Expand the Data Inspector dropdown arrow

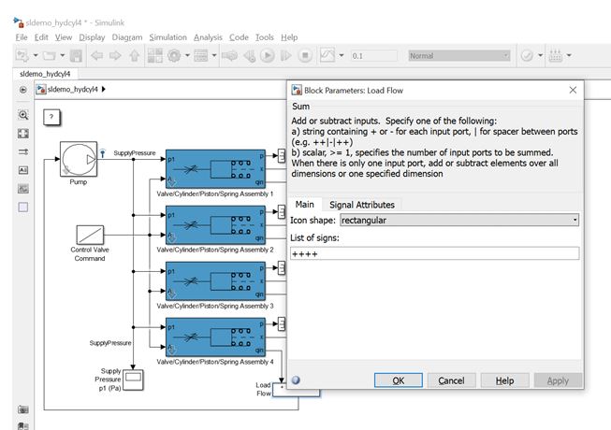342,56
